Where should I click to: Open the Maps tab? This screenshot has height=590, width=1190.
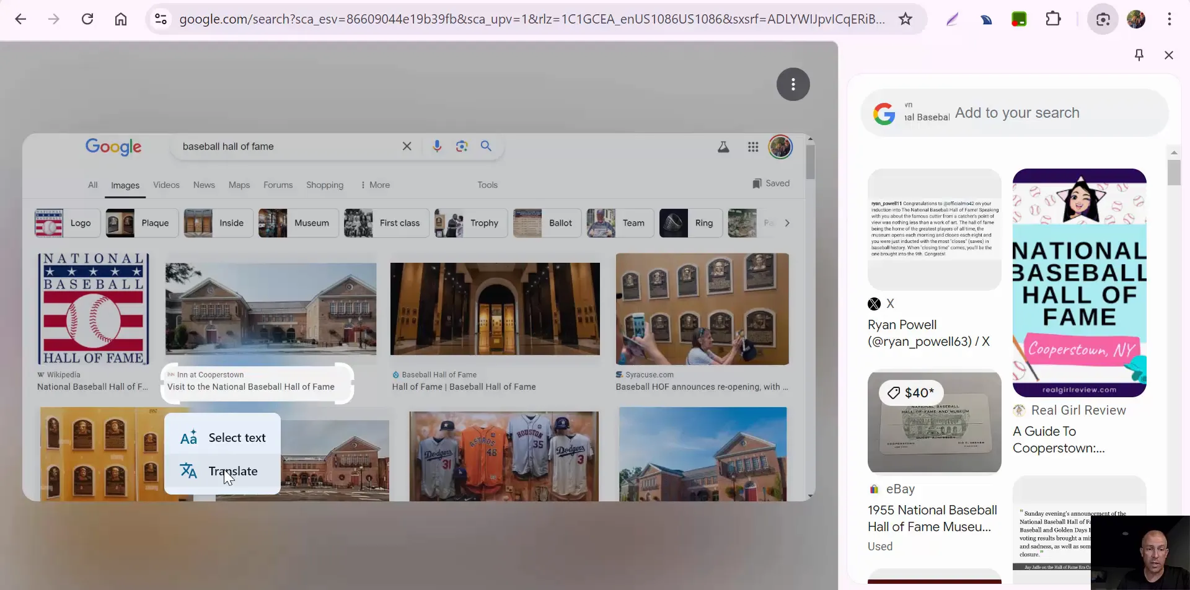point(239,185)
